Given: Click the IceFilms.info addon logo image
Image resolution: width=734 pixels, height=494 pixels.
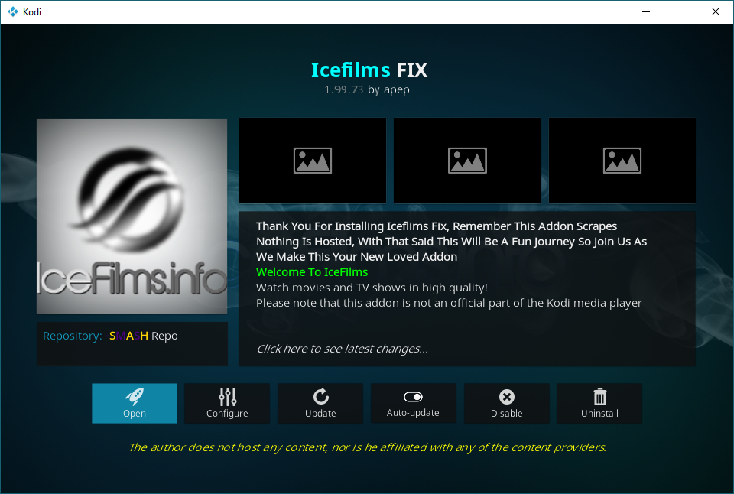Looking at the screenshot, I should tap(132, 216).
